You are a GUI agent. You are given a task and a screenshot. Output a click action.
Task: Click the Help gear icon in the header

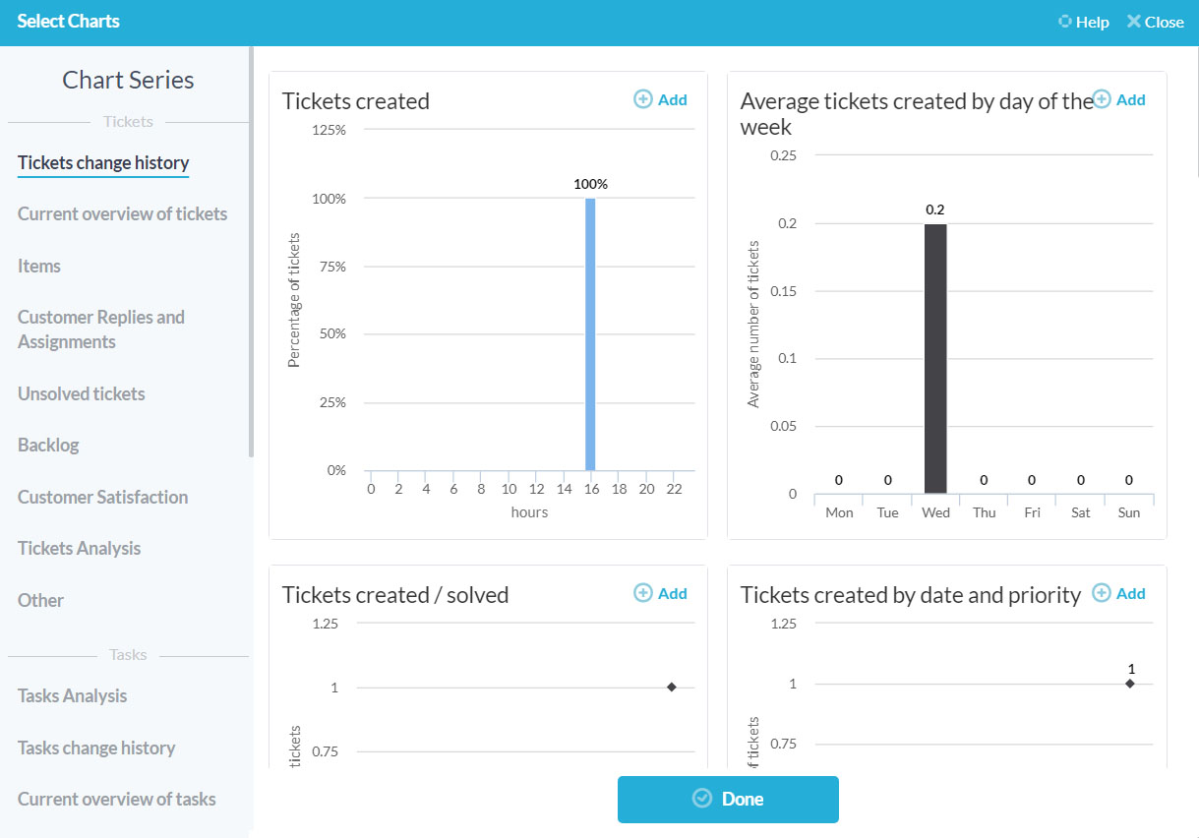pyautogui.click(x=1063, y=21)
